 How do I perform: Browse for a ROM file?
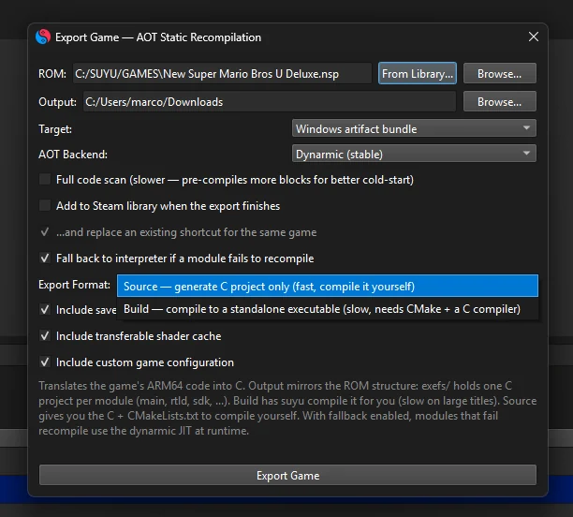[500, 73]
